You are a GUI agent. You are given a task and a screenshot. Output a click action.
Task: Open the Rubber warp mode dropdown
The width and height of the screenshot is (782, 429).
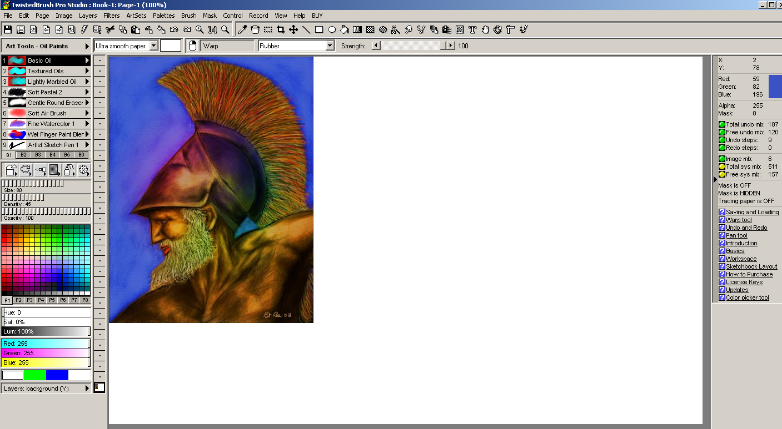(x=330, y=46)
